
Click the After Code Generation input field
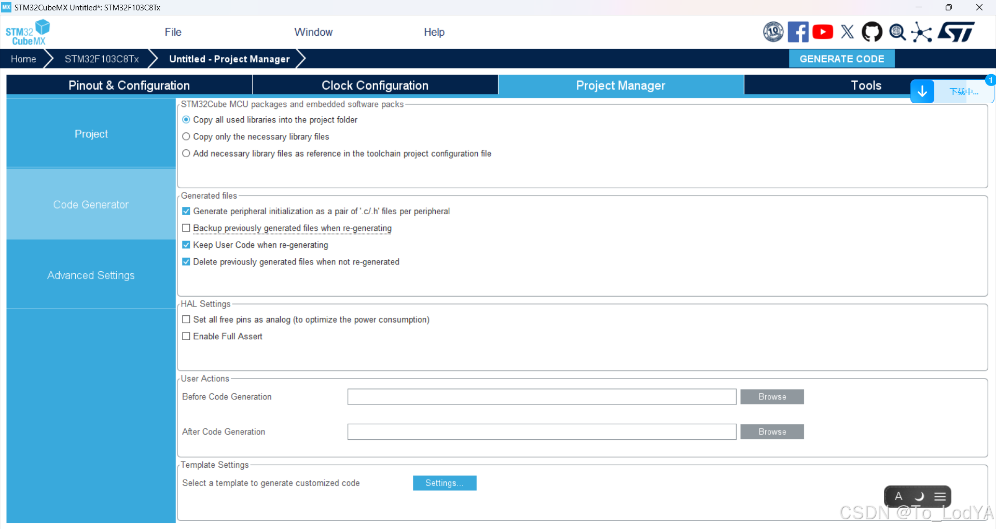[x=542, y=432]
